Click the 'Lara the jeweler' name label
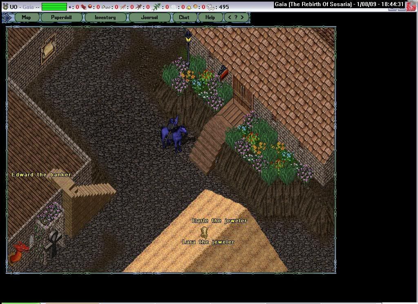 (208, 242)
